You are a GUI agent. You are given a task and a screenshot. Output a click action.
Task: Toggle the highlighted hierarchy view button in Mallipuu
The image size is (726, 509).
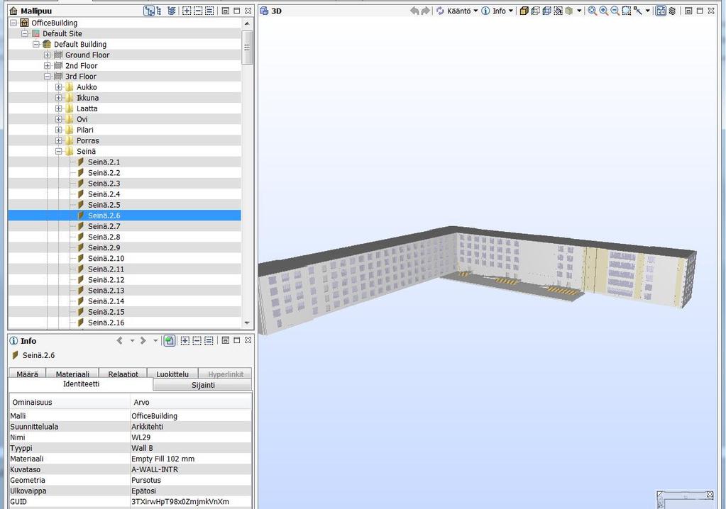coord(149,11)
